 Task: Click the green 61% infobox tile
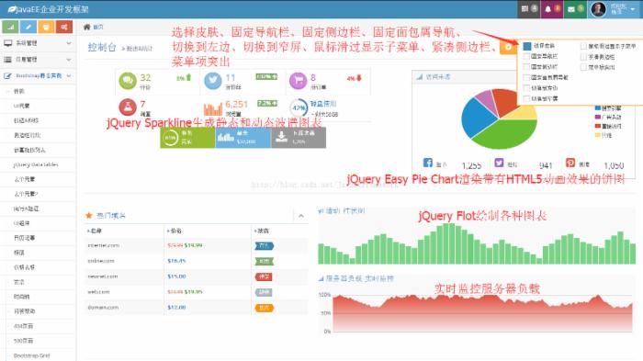(187, 138)
